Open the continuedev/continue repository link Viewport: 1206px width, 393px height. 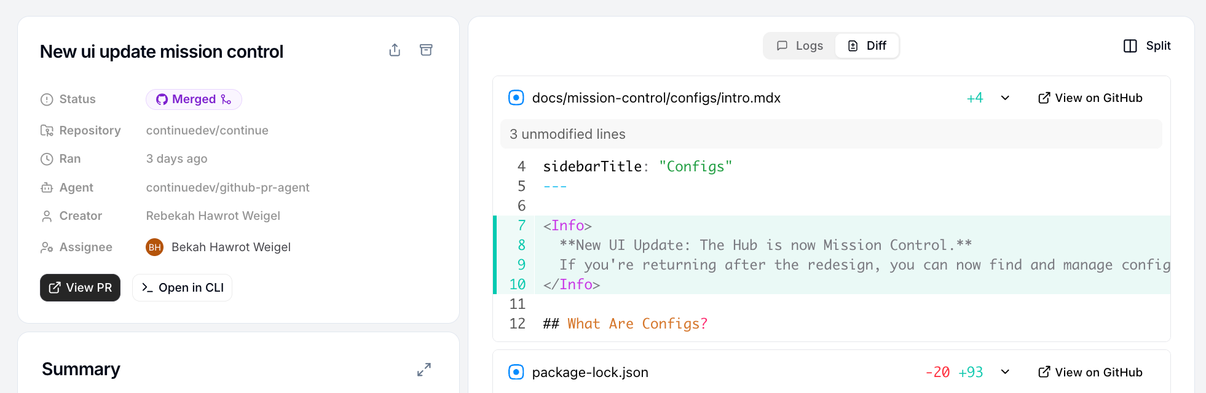coord(207,131)
